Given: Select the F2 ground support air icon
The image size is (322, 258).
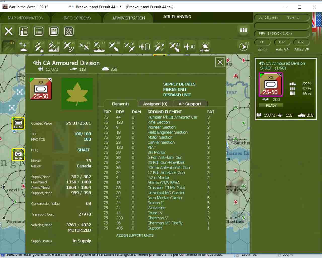Looking at the screenshot, I should click(24, 47).
